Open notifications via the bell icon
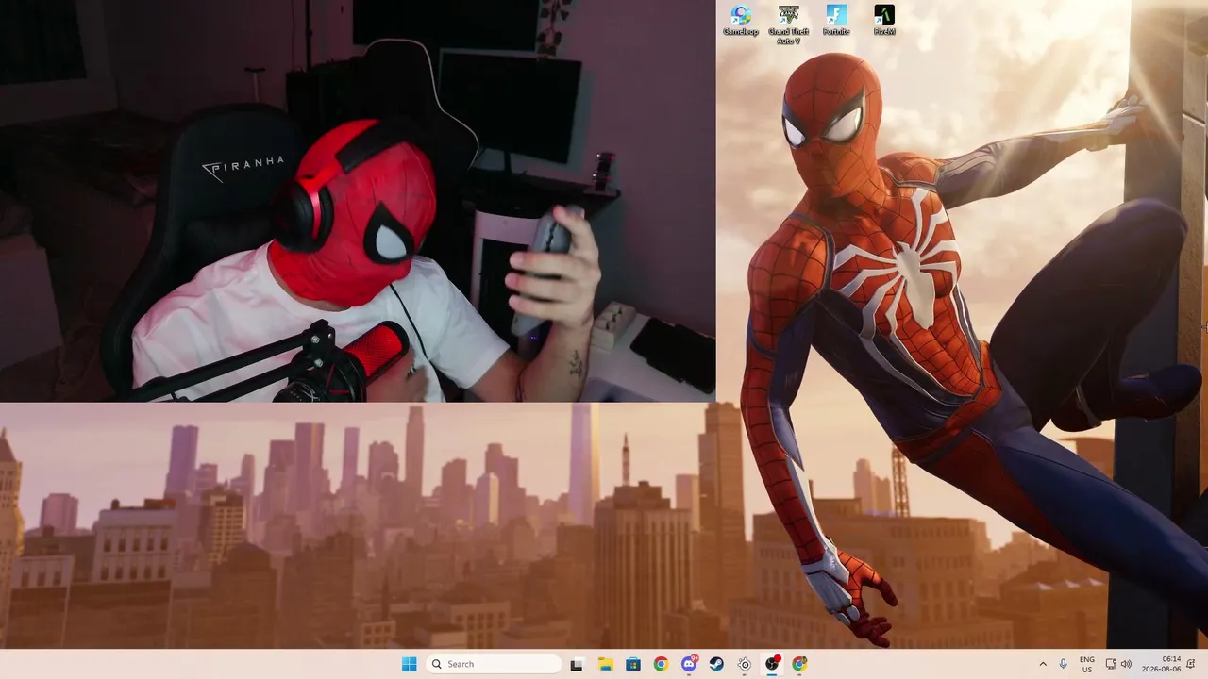 tap(1193, 664)
